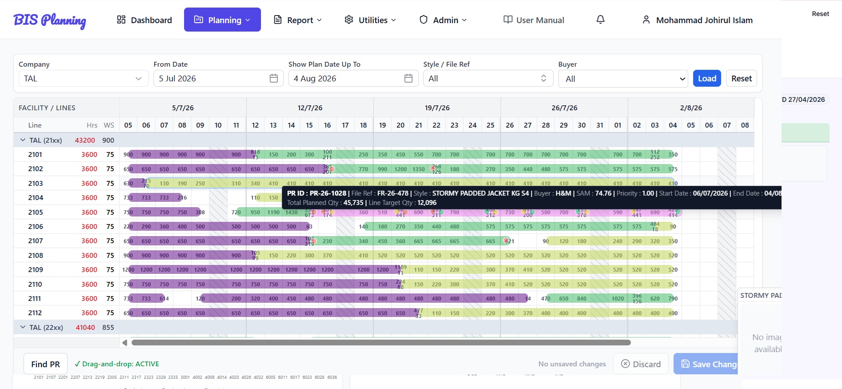
Task: Click the BIS Planning logo
Action: point(50,20)
